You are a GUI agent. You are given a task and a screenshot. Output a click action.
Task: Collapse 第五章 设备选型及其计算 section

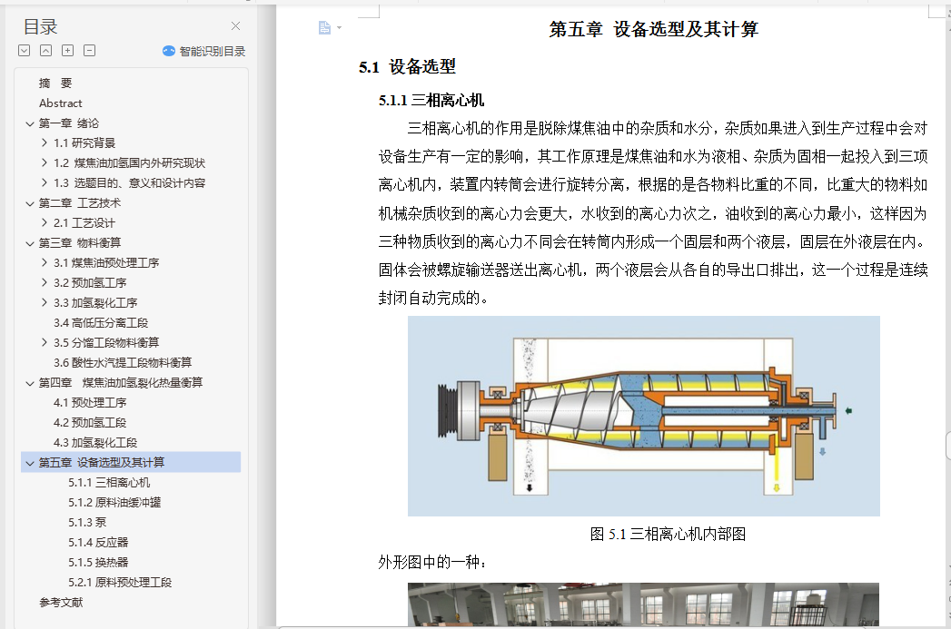pos(30,464)
